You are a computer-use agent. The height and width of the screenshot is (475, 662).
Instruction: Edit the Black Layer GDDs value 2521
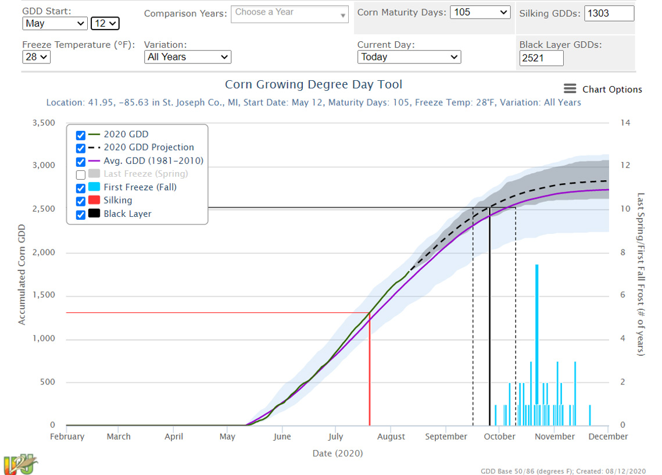[541, 58]
